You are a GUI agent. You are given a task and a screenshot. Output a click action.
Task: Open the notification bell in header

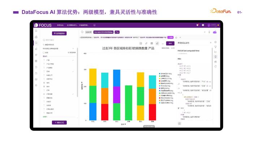[x=197, y=25]
